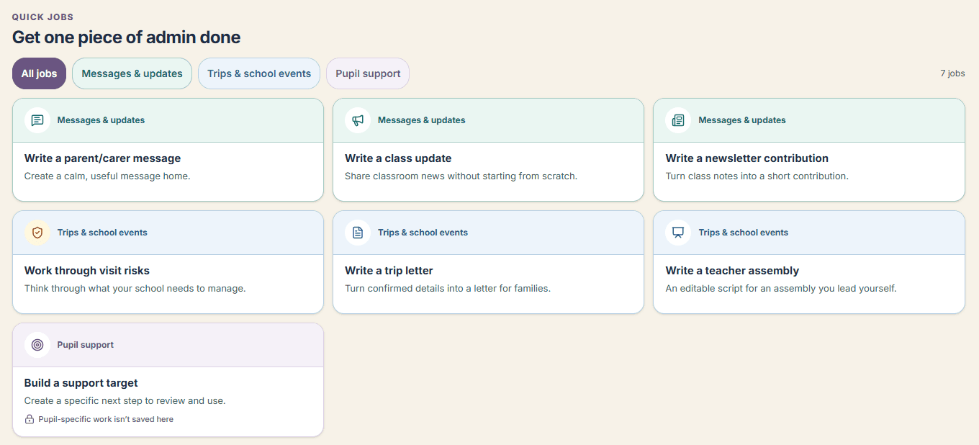Click 'Turn class notes into a short contribution.'
The image size is (979, 445).
point(757,176)
